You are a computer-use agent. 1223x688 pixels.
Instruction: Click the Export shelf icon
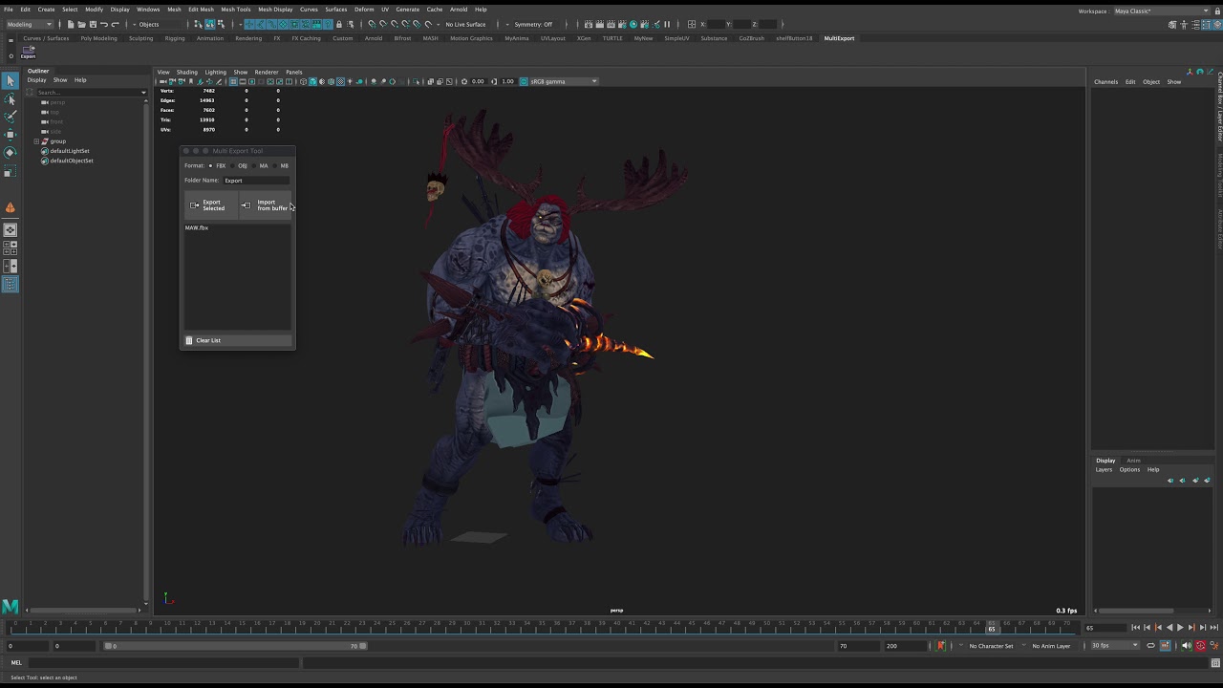28,52
